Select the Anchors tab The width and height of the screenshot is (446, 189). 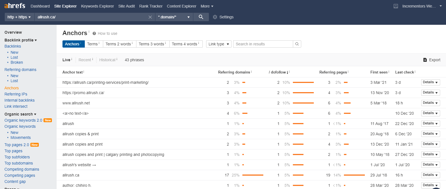73,44
